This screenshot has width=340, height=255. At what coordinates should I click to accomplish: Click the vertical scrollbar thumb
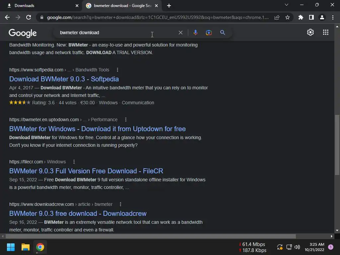pos(337,145)
